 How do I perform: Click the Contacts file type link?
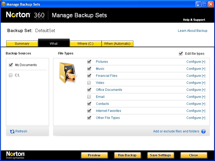tap(102, 104)
